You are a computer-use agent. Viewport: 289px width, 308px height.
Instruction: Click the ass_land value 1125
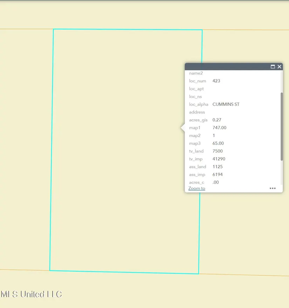tap(218, 167)
